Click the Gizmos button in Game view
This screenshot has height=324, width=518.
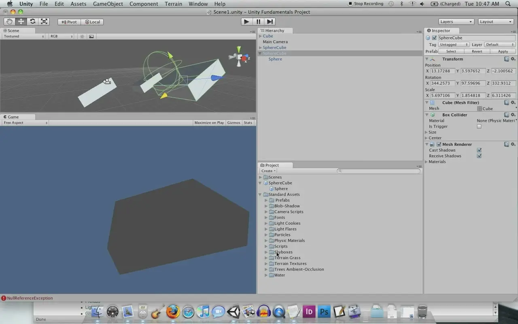[x=234, y=123]
